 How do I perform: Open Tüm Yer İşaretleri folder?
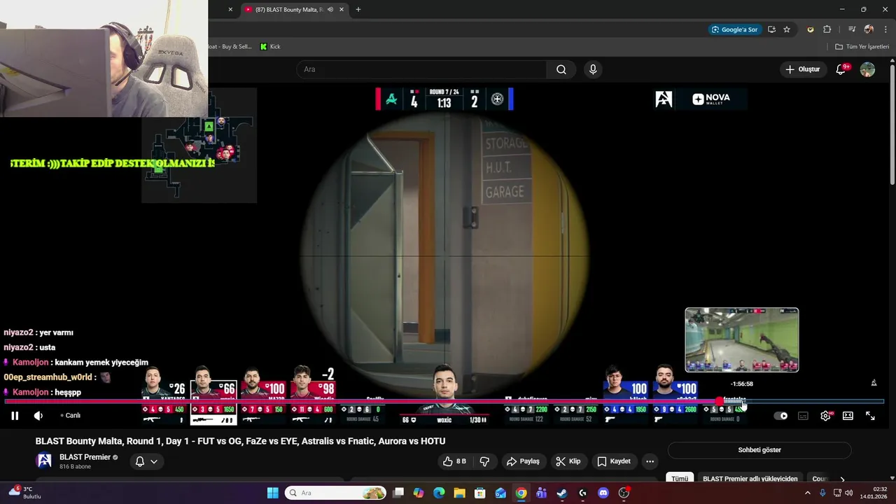[x=862, y=47]
